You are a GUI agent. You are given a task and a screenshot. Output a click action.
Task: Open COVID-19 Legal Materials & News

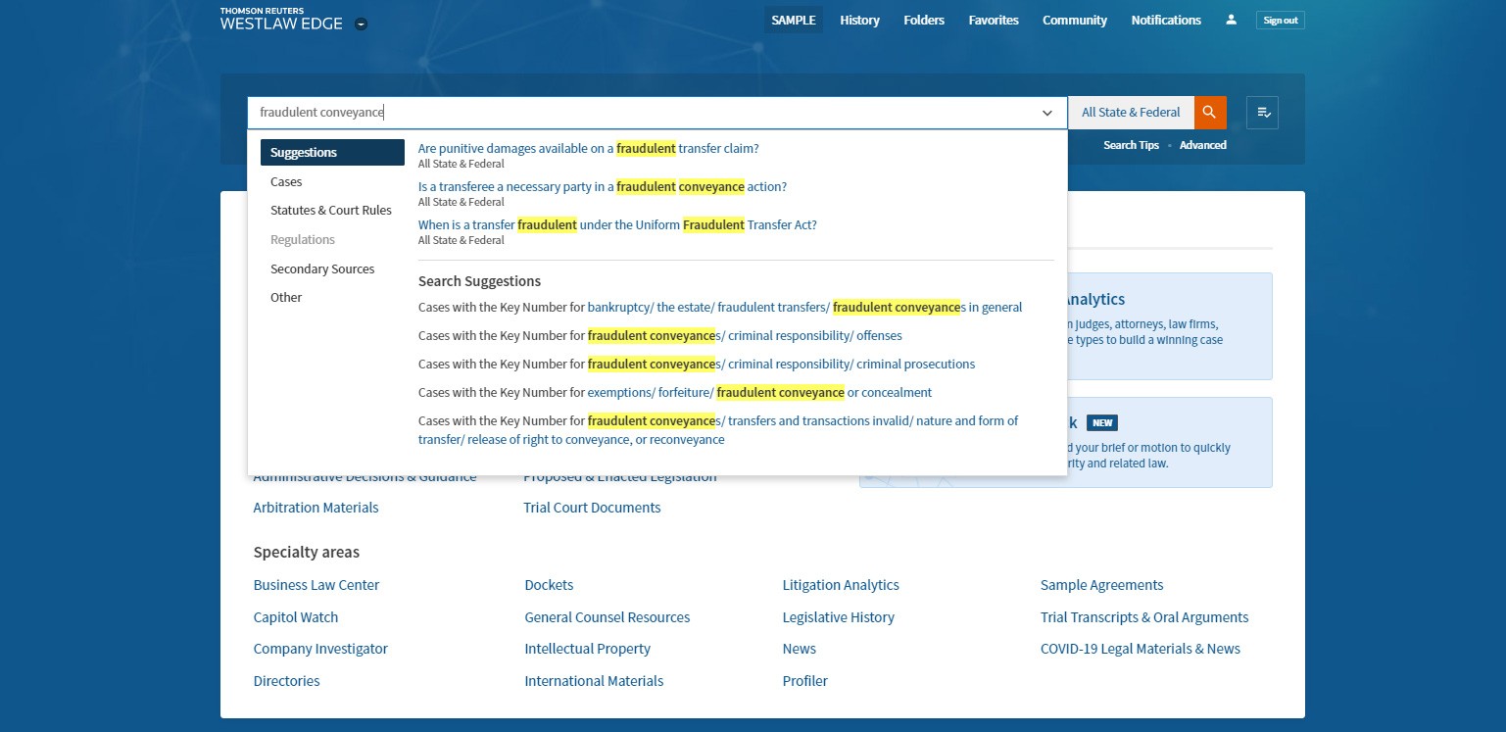pyautogui.click(x=1141, y=649)
